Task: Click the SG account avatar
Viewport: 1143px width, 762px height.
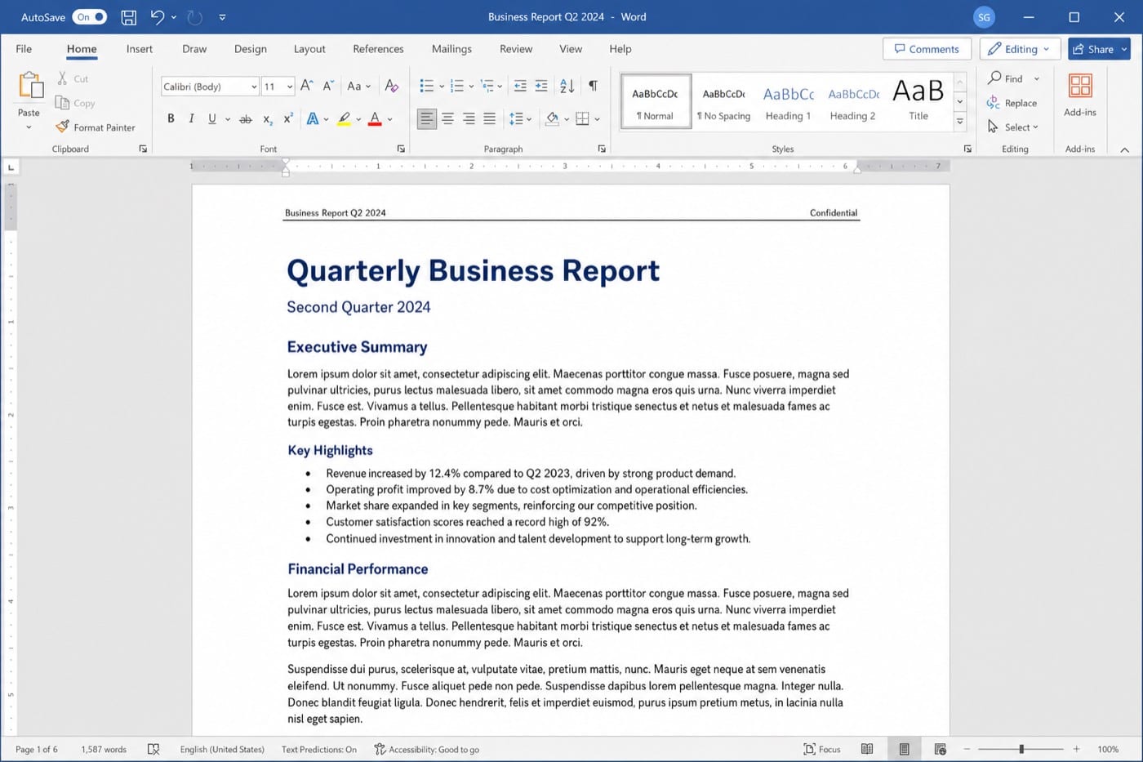Action: (x=985, y=17)
